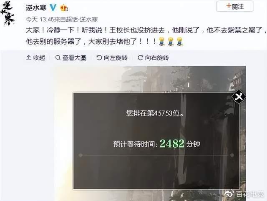Rotate the image left with 向左旋转
The width and height of the screenshot is (267, 201).
coord(112,58)
